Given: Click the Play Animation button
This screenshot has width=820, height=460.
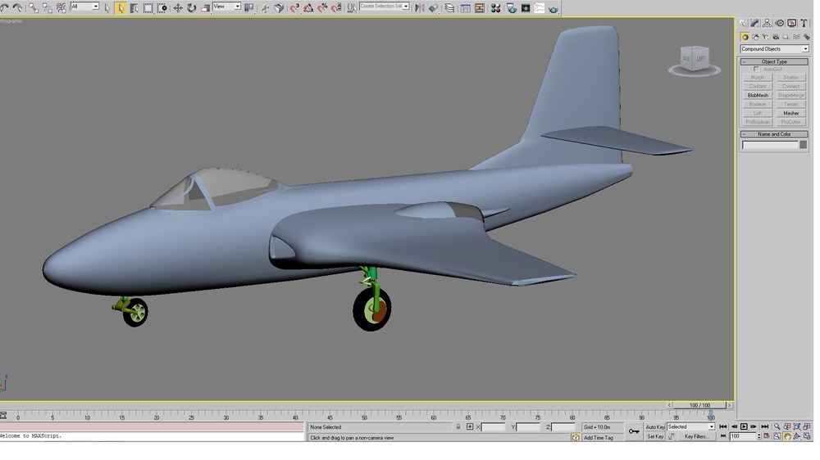Looking at the screenshot, I should [744, 427].
